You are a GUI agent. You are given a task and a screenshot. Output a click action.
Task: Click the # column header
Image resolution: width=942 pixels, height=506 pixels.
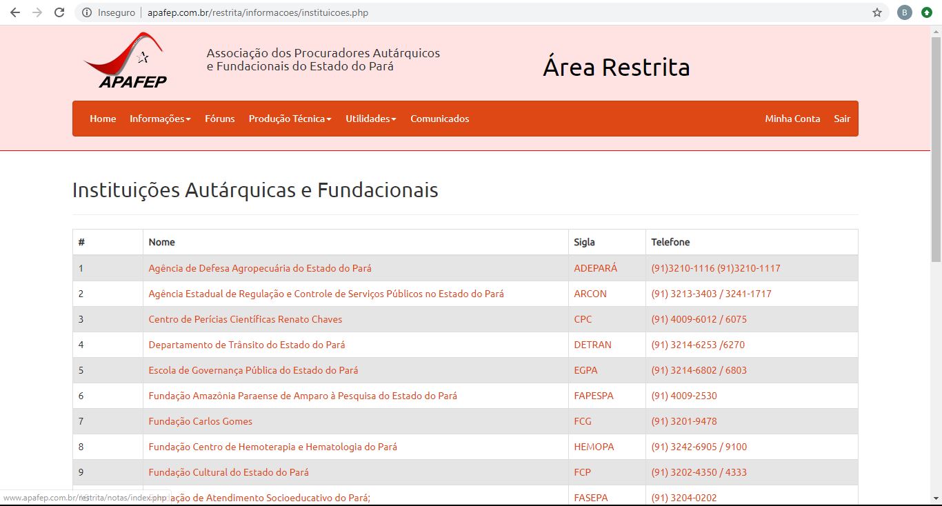[x=81, y=242]
